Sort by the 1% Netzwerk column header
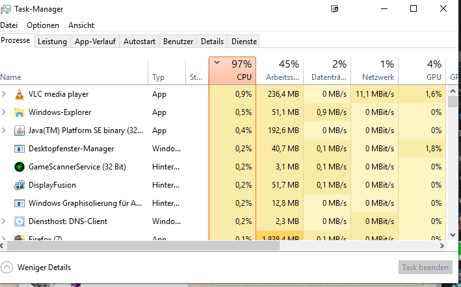Viewport: 461px width, 287px height. click(x=375, y=71)
